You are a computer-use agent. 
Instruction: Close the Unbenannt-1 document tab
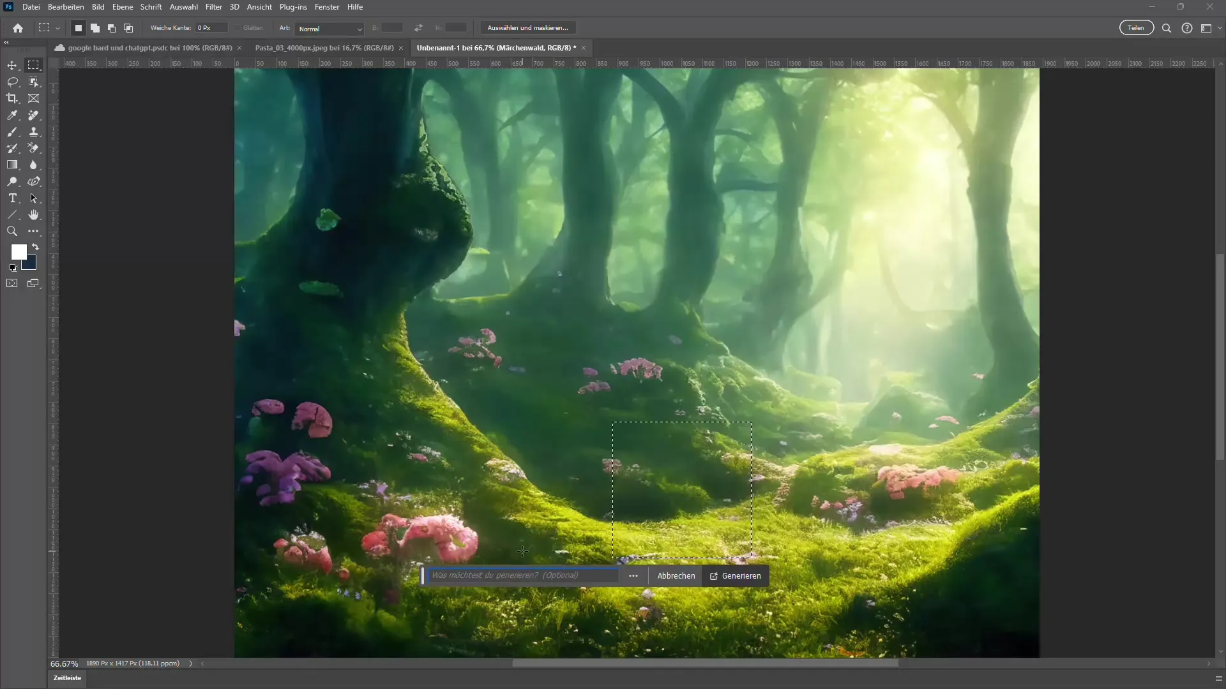584,48
